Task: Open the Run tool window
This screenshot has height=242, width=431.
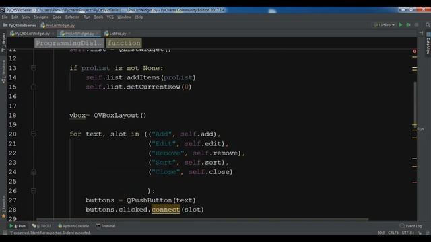Action: pyautogui.click(x=18, y=226)
